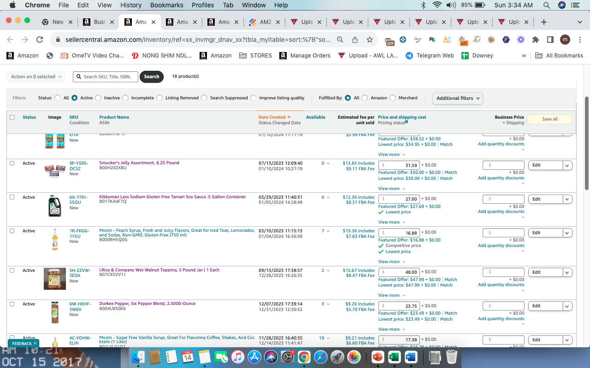Open Music from the dock
Screen dimensions: 590x368
[237, 356]
